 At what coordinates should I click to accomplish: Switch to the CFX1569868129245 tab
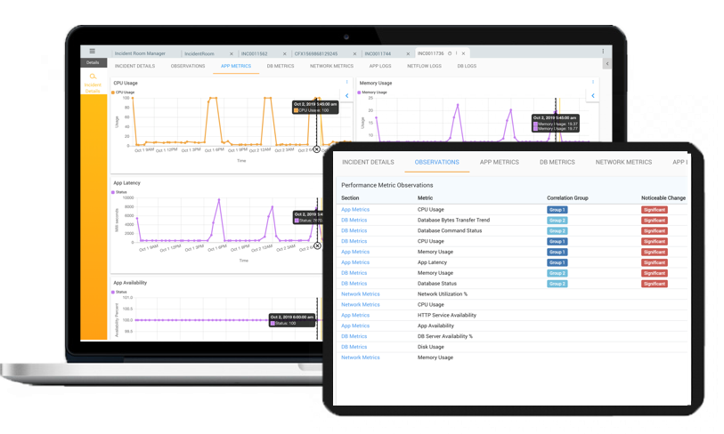click(316, 54)
